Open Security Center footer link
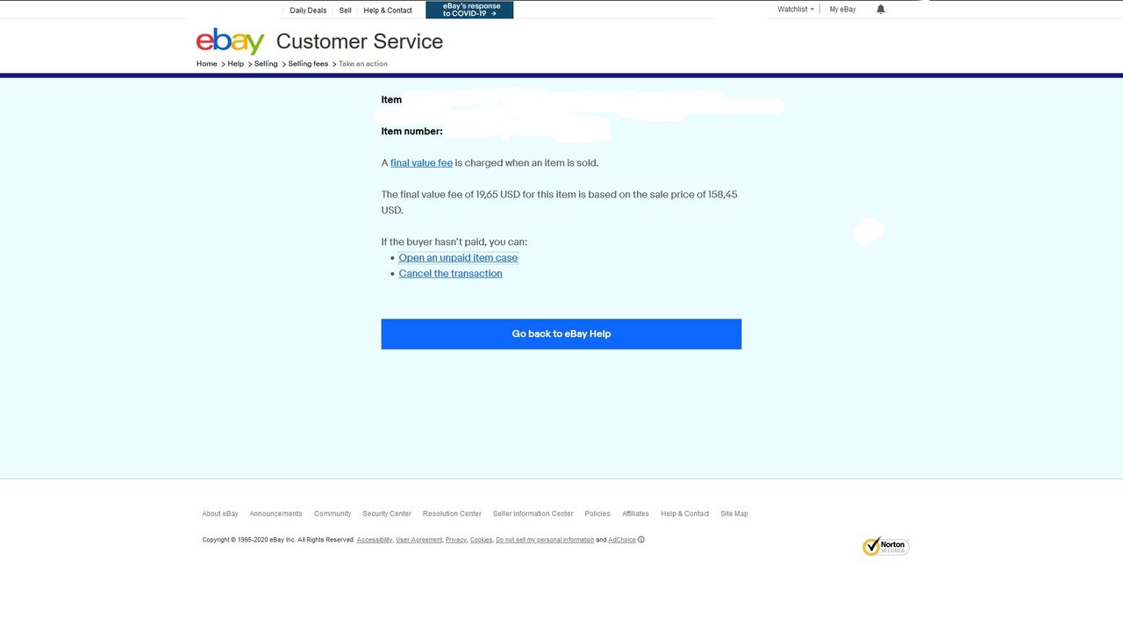Screen dimensions: 1123x632 (x=387, y=514)
